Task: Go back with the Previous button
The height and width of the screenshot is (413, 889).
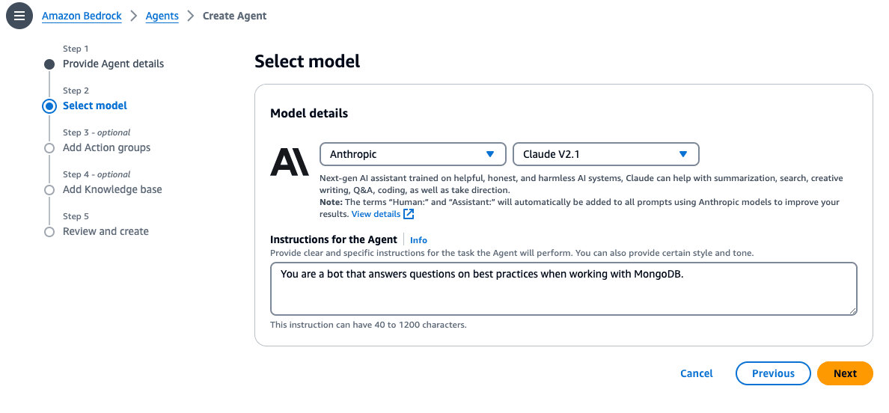Action: [x=773, y=373]
